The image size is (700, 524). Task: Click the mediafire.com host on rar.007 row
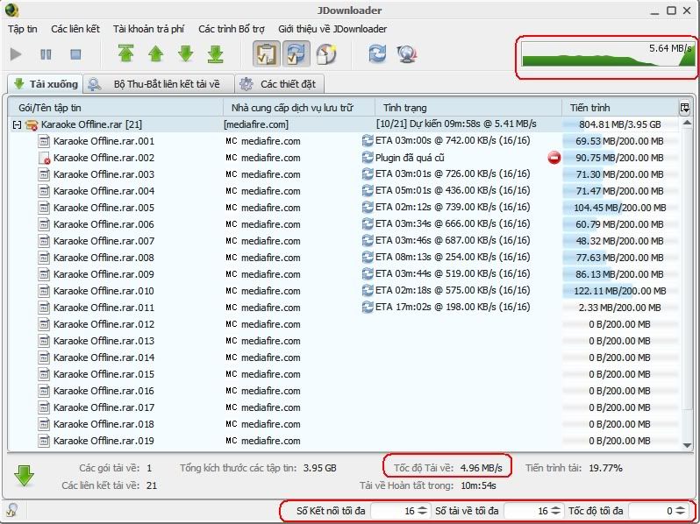coord(270,241)
